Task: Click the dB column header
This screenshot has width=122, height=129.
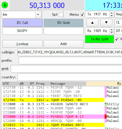Action: coord(22,84)
